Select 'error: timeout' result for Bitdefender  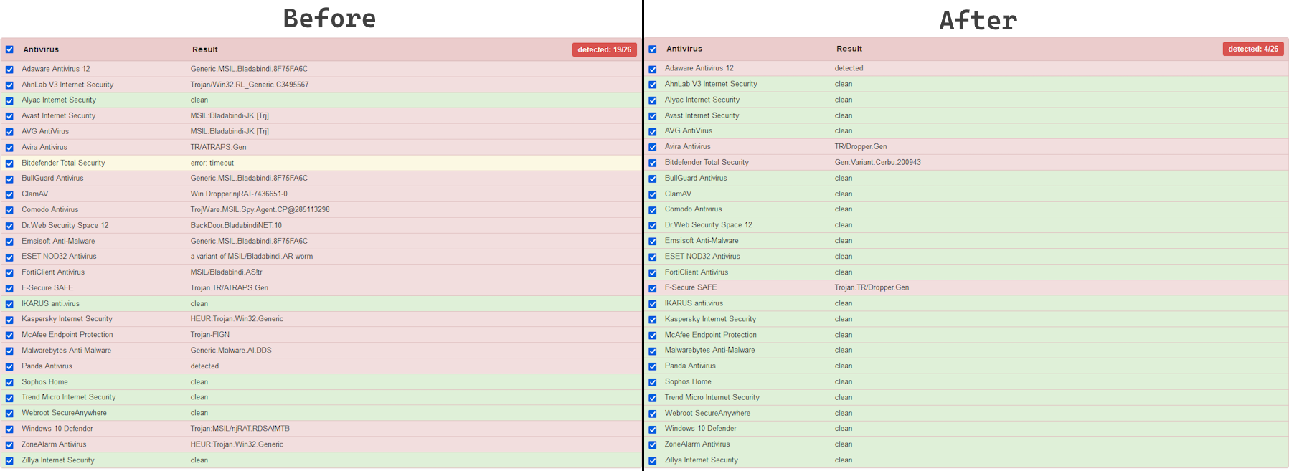[x=212, y=163]
